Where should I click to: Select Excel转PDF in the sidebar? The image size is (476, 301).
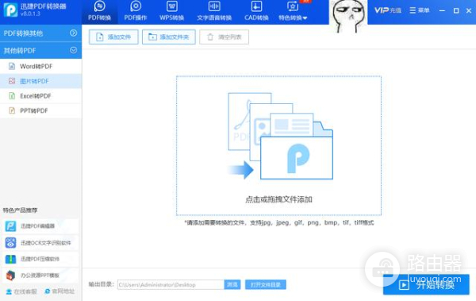point(40,96)
